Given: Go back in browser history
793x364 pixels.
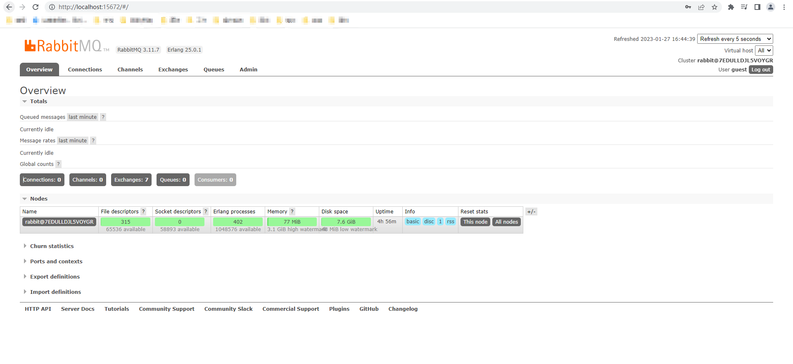Looking at the screenshot, I should (x=9, y=7).
